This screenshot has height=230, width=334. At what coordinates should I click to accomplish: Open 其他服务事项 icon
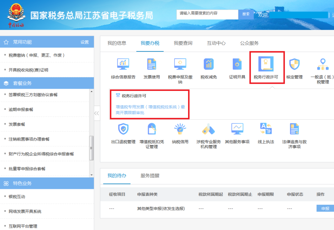coord(237,129)
